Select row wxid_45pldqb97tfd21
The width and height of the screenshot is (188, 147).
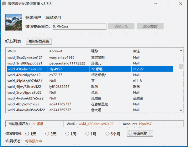pos(90,81)
